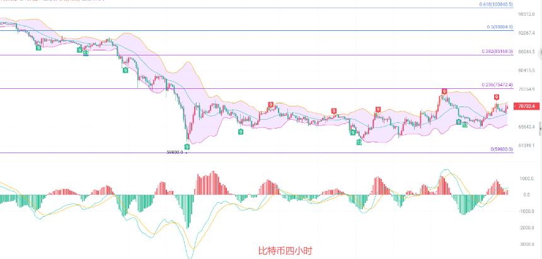Click 86044.5 on the price axis

527,52
